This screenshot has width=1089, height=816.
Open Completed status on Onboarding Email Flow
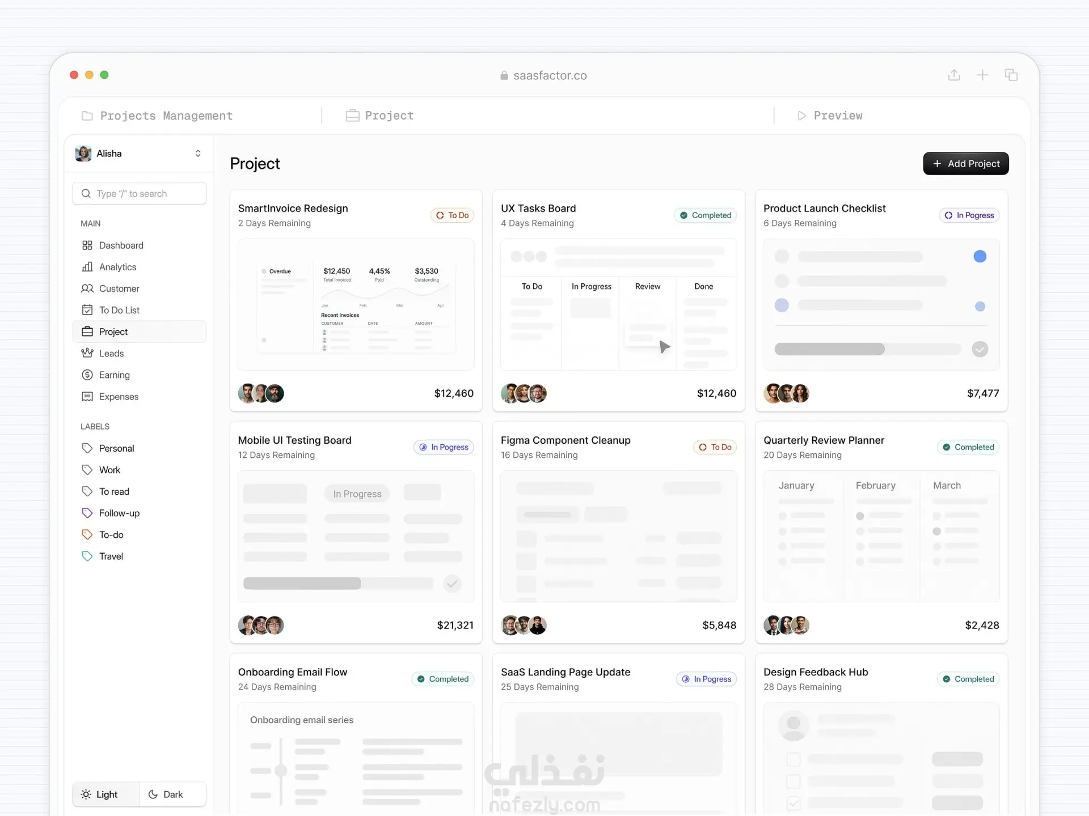click(x=442, y=679)
